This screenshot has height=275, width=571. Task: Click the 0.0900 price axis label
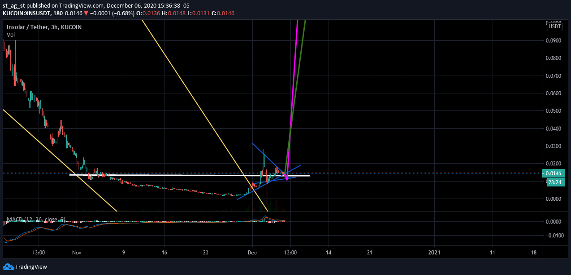click(554, 41)
